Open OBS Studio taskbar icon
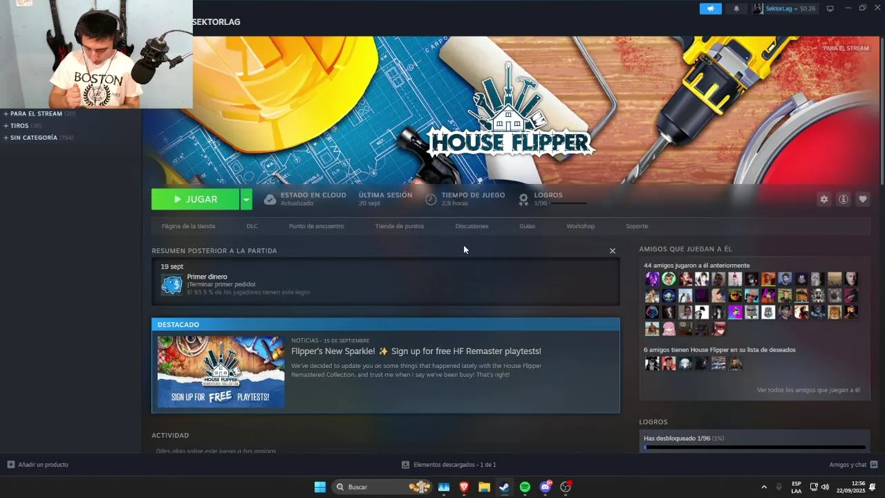The height and width of the screenshot is (498, 885). [x=566, y=487]
